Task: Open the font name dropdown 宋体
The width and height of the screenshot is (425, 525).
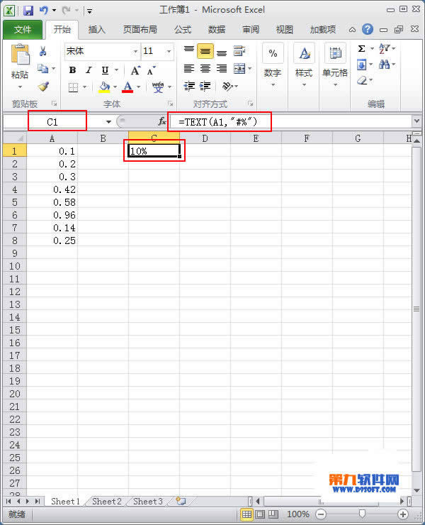Action: (135, 52)
